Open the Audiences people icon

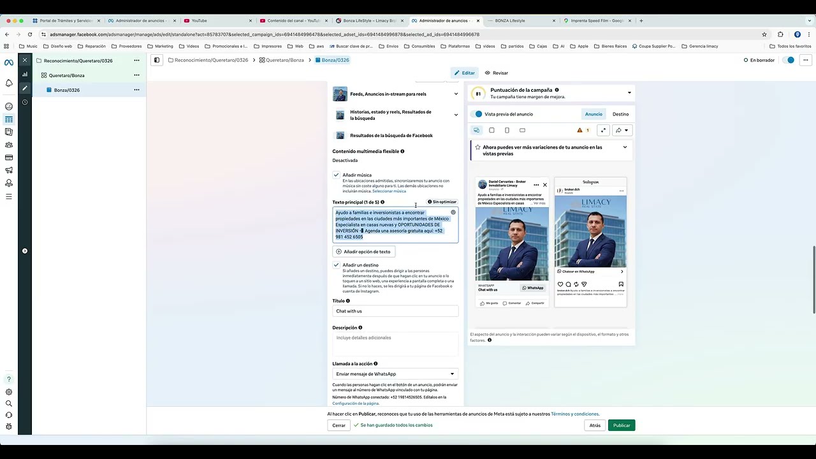(x=9, y=145)
